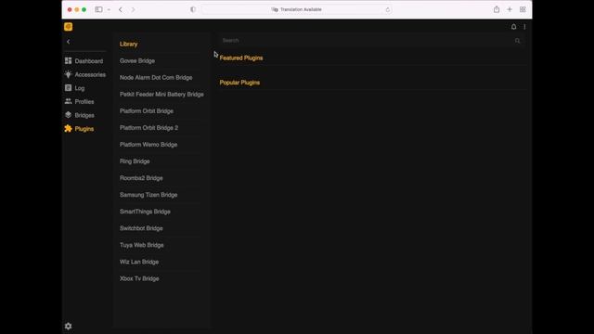Toggle Safari sidebar button
This screenshot has width=594, height=334.
tap(99, 9)
